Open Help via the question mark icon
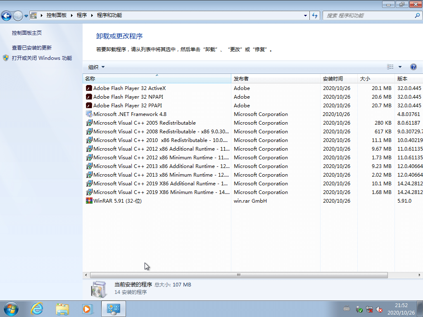423x317 pixels. tap(413, 66)
